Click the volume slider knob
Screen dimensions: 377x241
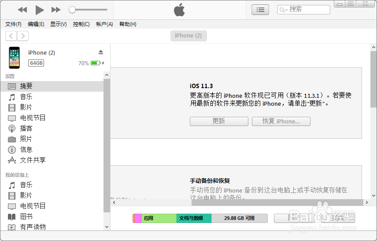72,10
